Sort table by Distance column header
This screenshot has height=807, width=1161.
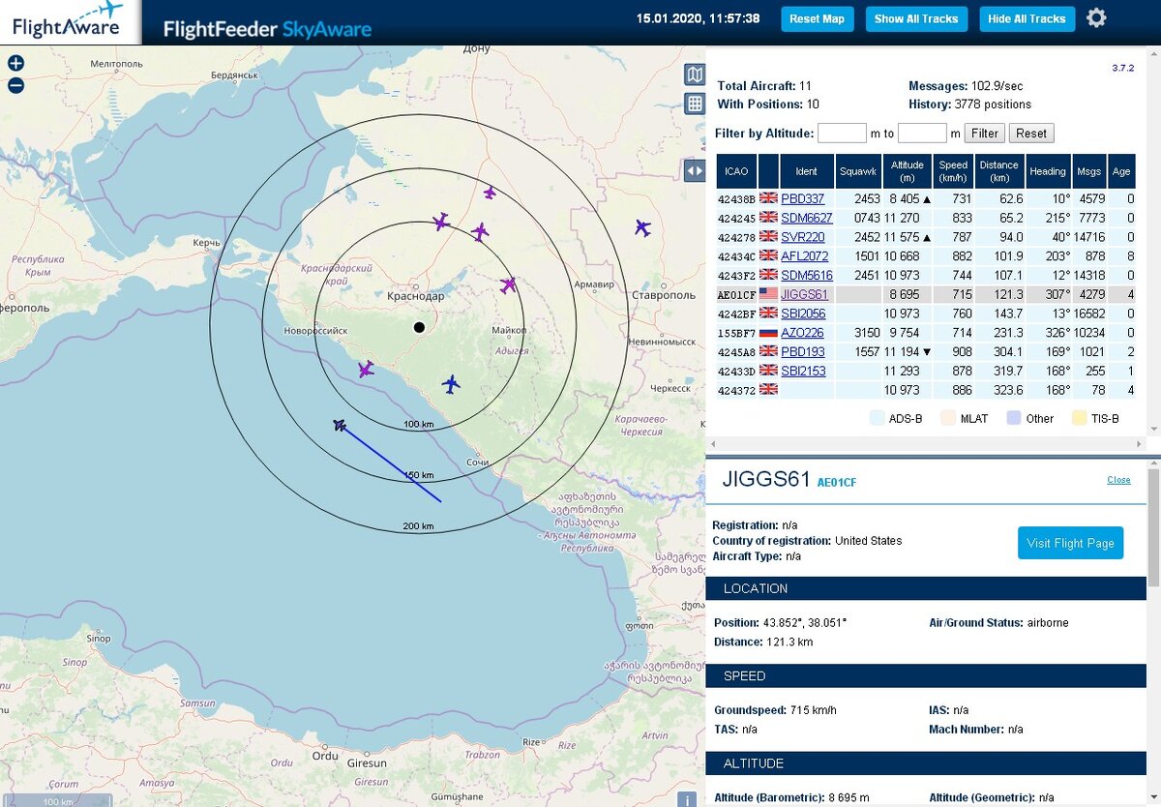[999, 171]
